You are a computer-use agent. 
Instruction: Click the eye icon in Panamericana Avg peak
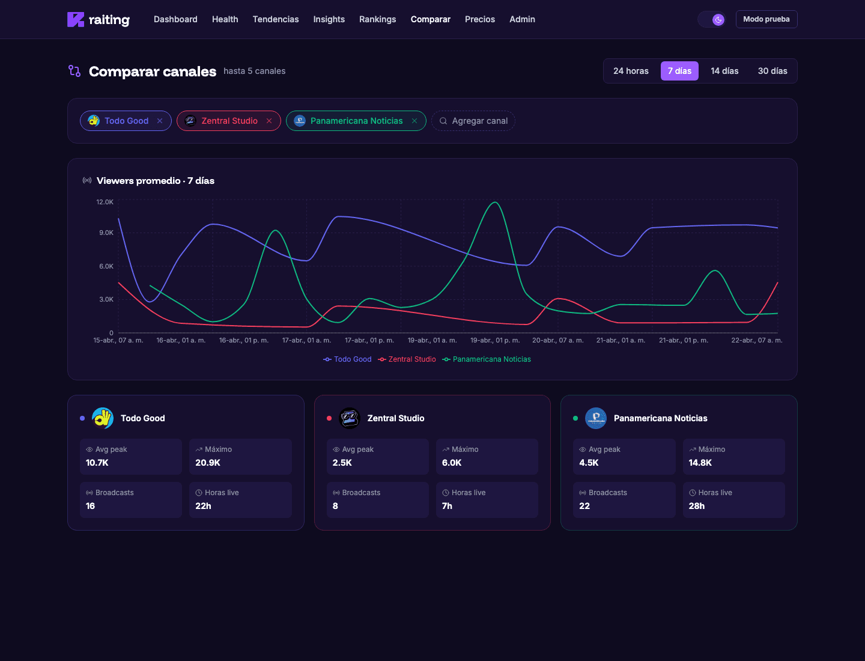click(583, 449)
